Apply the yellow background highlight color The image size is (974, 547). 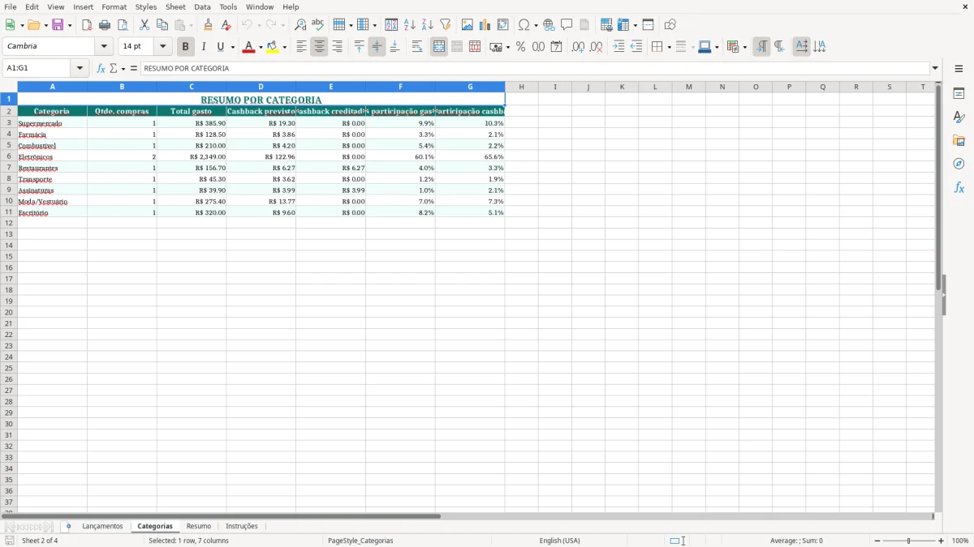[273, 47]
